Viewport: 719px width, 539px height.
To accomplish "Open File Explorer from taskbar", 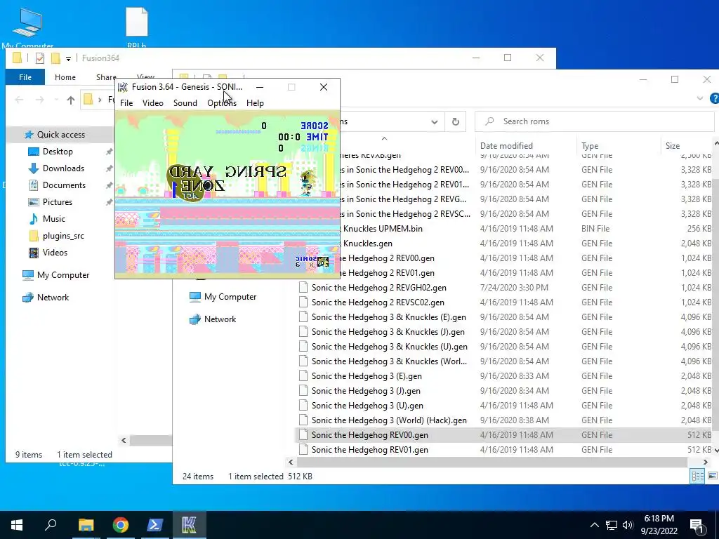I will click(86, 525).
